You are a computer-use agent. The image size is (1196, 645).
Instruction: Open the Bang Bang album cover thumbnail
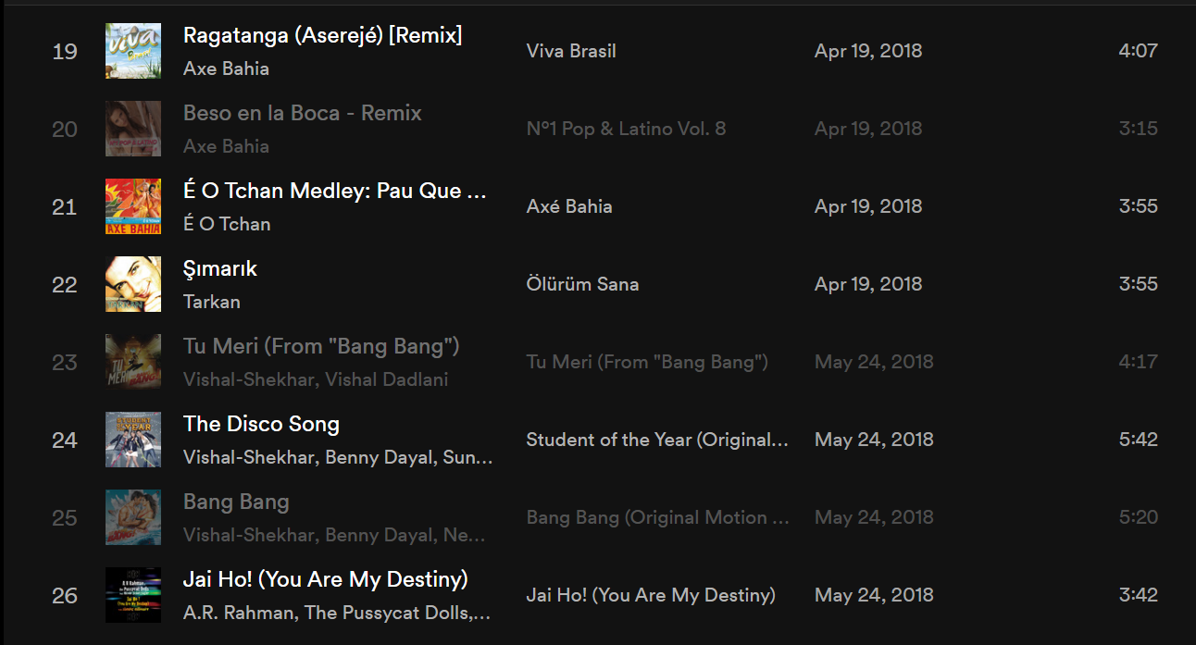click(133, 517)
